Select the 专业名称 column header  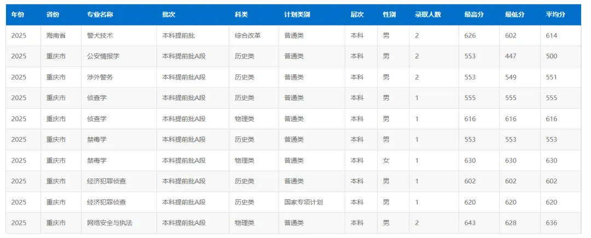(100, 15)
